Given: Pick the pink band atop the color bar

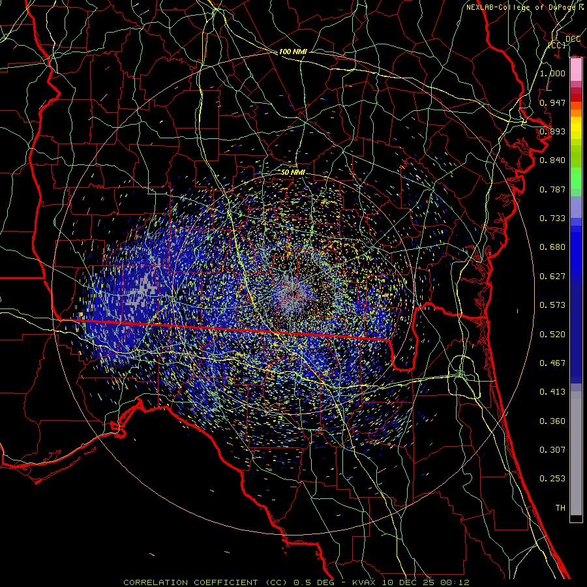Looking at the screenshot, I should pyautogui.click(x=576, y=70).
